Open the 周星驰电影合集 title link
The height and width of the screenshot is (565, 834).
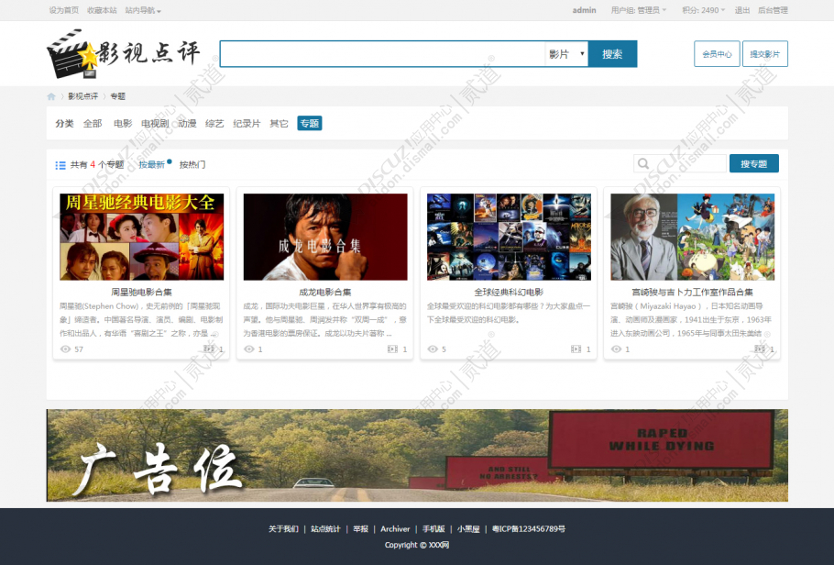141,292
